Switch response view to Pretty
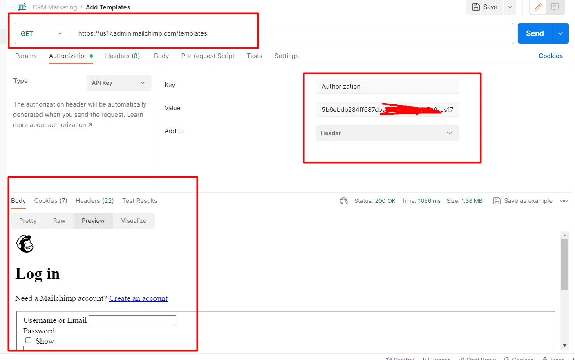575x360 pixels. (28, 221)
